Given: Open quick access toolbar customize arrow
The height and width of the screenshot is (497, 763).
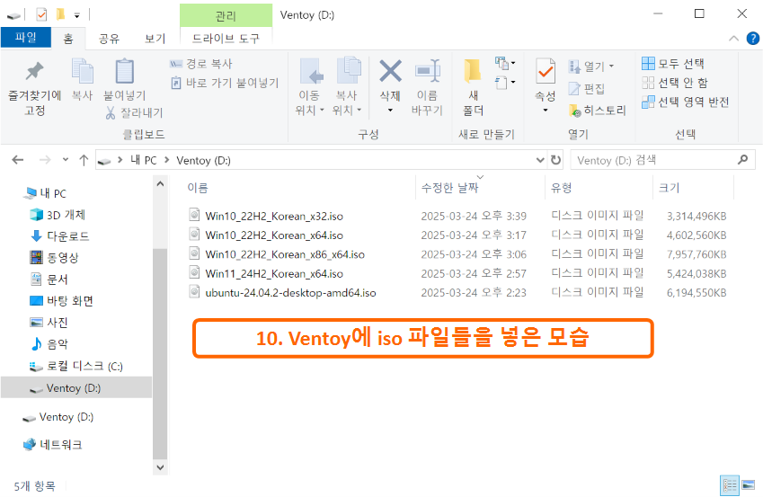Looking at the screenshot, I should coord(77,15).
